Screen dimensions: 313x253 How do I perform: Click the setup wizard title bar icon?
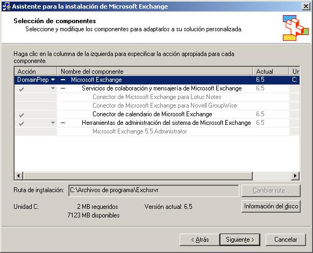6,6
